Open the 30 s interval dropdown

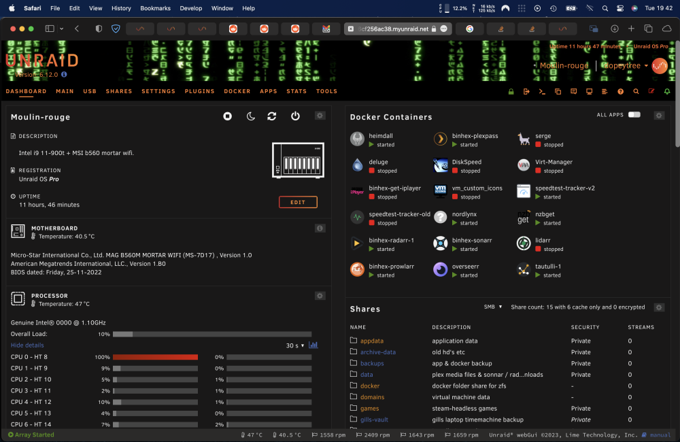pyautogui.click(x=295, y=345)
